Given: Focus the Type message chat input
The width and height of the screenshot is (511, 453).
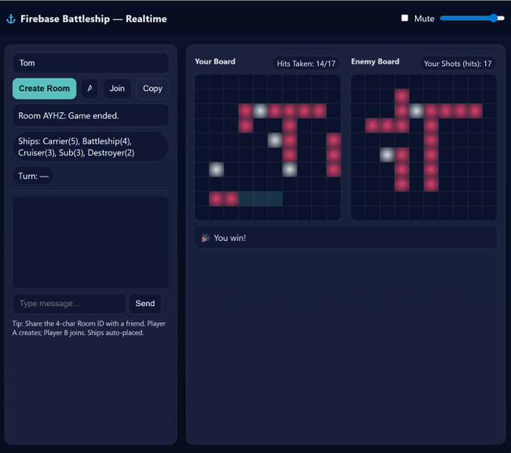Looking at the screenshot, I should [x=69, y=303].
